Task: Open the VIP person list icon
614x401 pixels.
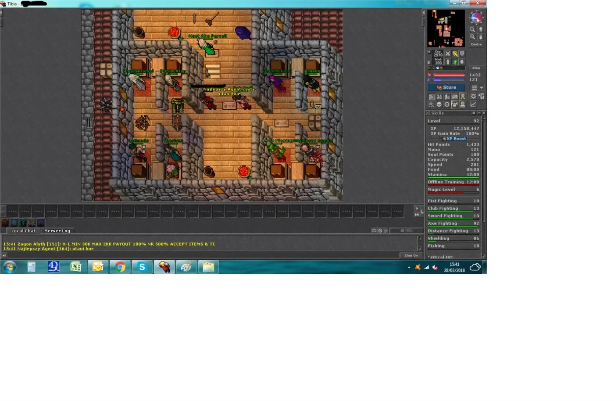Action: (x=447, y=97)
